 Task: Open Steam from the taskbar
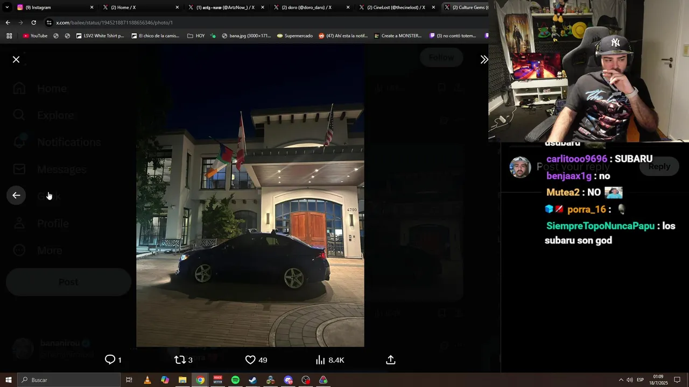click(x=252, y=380)
